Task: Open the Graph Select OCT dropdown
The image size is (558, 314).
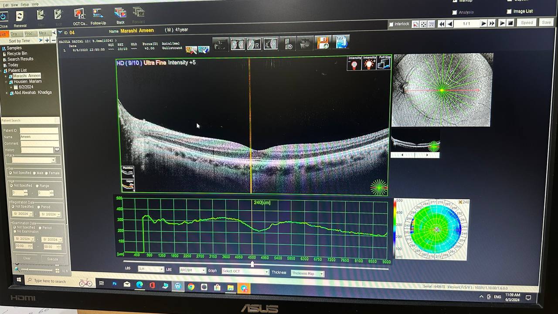Action: [x=245, y=271]
